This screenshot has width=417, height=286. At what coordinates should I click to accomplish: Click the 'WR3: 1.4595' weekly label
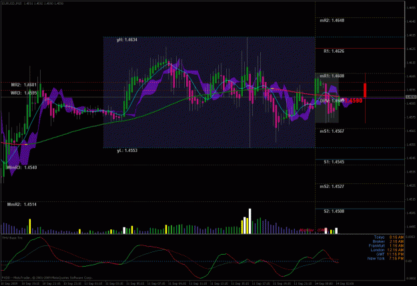tap(23, 93)
